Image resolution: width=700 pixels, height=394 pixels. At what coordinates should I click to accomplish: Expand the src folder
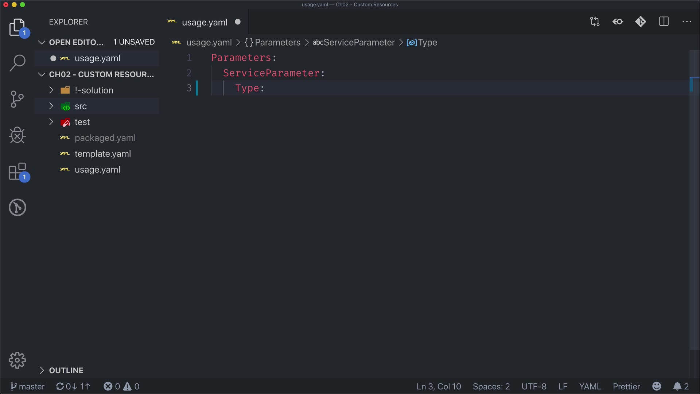(x=81, y=106)
